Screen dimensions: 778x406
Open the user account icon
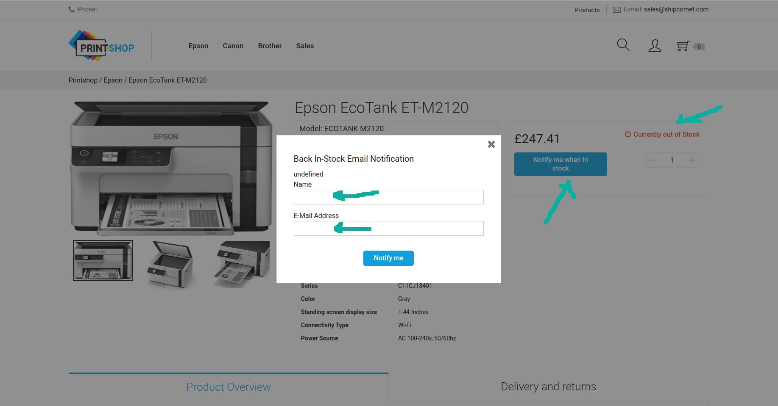pyautogui.click(x=655, y=46)
